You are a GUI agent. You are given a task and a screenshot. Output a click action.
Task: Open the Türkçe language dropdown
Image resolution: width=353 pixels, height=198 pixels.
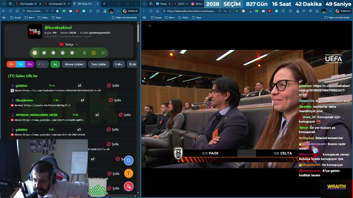point(69,44)
